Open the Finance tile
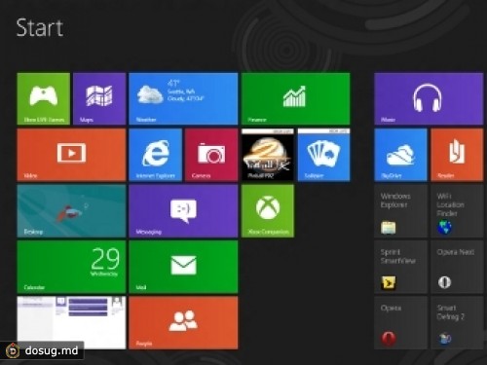The width and height of the screenshot is (487, 365). (x=296, y=98)
